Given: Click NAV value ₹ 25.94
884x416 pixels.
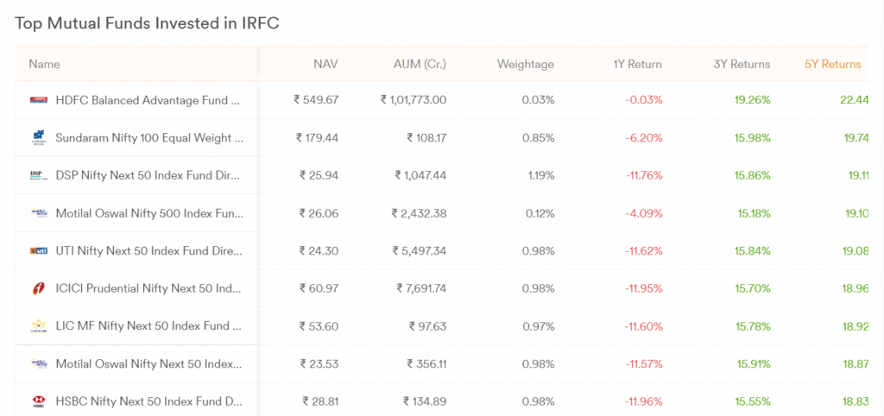Looking at the screenshot, I should click(319, 176).
